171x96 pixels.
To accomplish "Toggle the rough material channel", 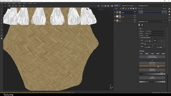I will [152, 54].
